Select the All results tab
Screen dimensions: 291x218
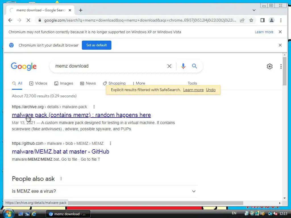click(17, 83)
